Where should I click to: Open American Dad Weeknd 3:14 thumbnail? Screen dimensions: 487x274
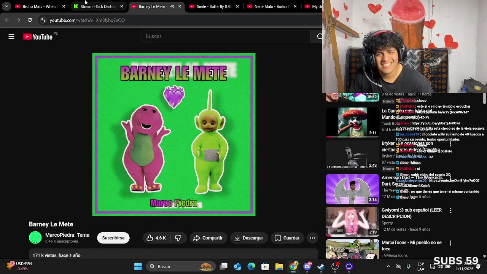pyautogui.click(x=353, y=189)
